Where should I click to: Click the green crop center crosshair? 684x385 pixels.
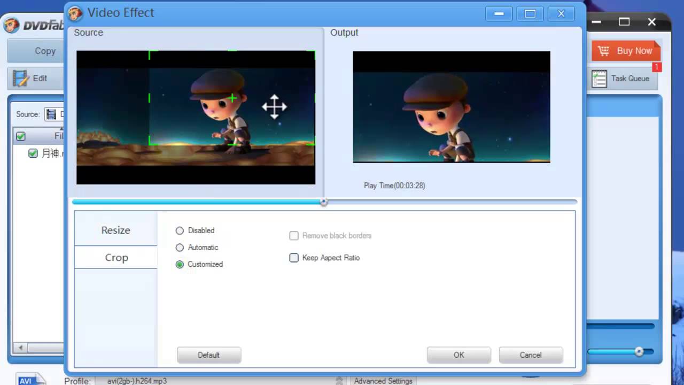coord(232,98)
